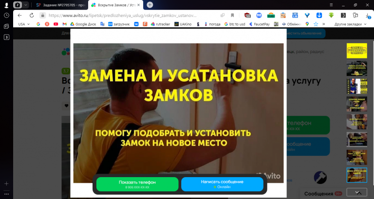The image size is (374, 199).
Task: Click the sidebar box showing number 3
Action: tap(6, 37)
